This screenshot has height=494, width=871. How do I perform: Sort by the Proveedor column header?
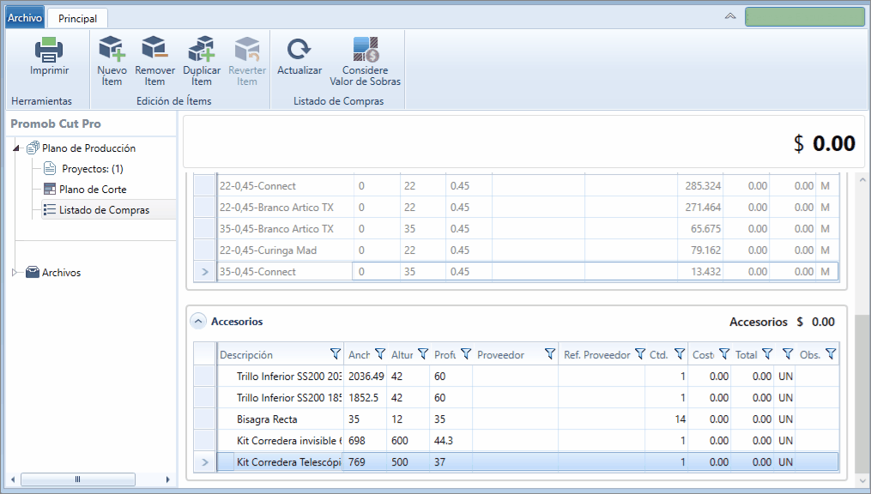pyautogui.click(x=500, y=355)
